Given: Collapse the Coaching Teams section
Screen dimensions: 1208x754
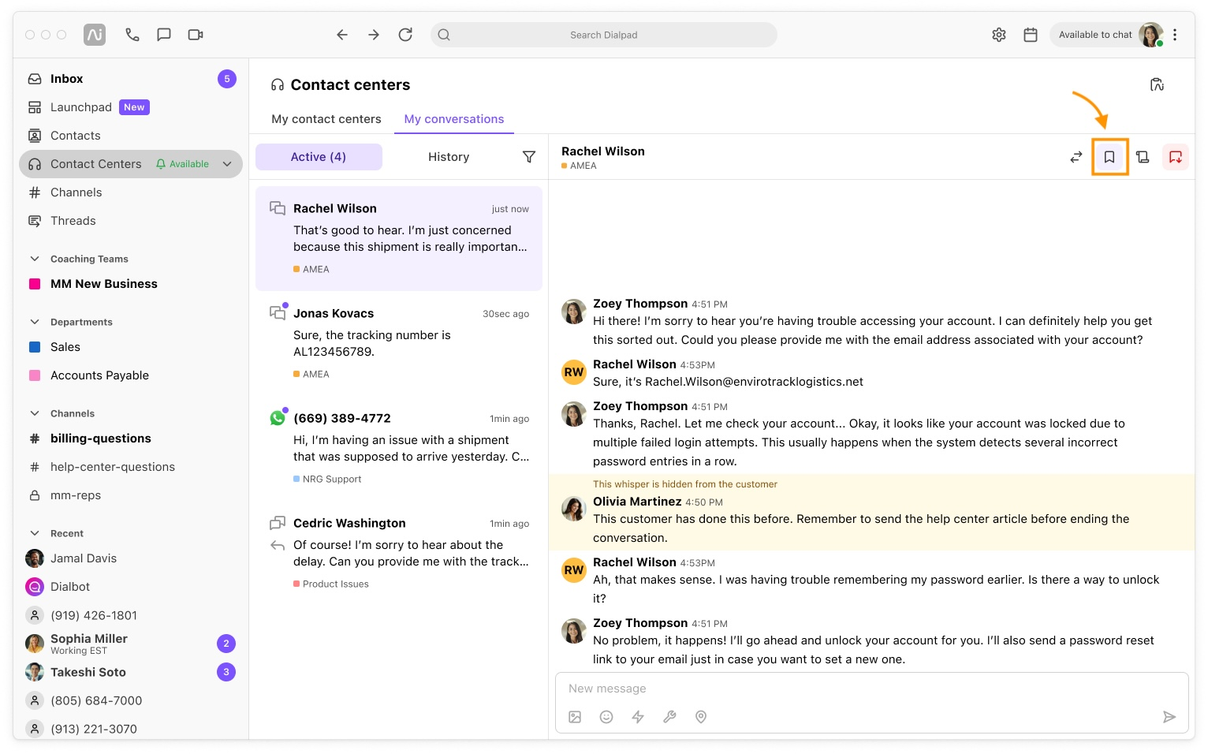Looking at the screenshot, I should [x=35, y=259].
